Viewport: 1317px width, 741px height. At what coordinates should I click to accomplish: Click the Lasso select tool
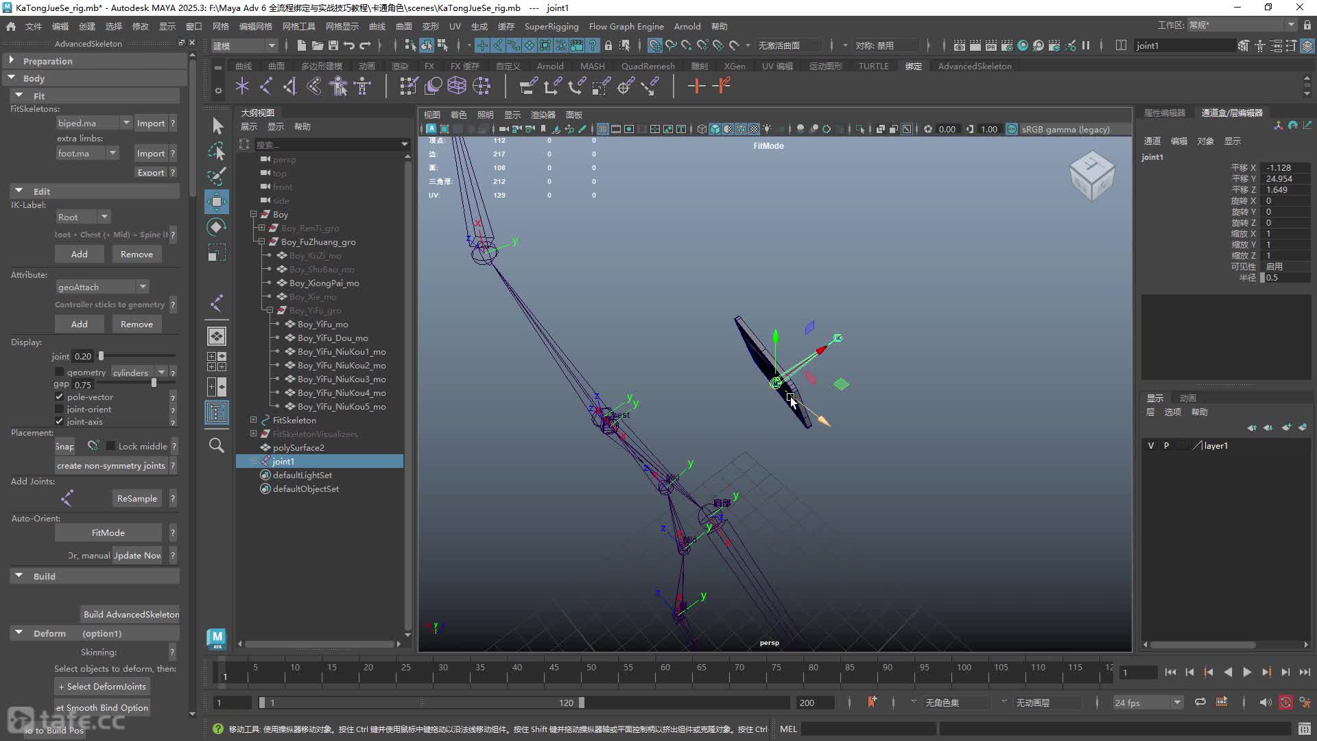(x=217, y=152)
